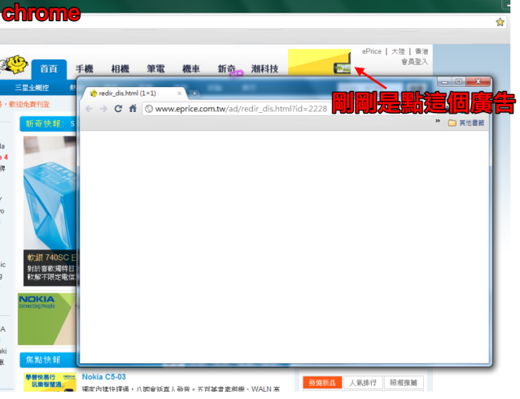Screen dimensions: 520x399
Task: Select the 發燒新品 tab
Action: point(322,383)
